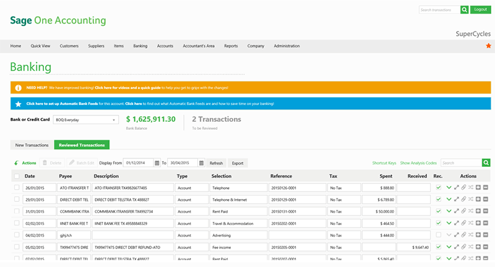Screen dimensions: 495x267
Task: Click the expand arrows icon for the 04/02/2015 Advertising row
Action: (x=456, y=235)
